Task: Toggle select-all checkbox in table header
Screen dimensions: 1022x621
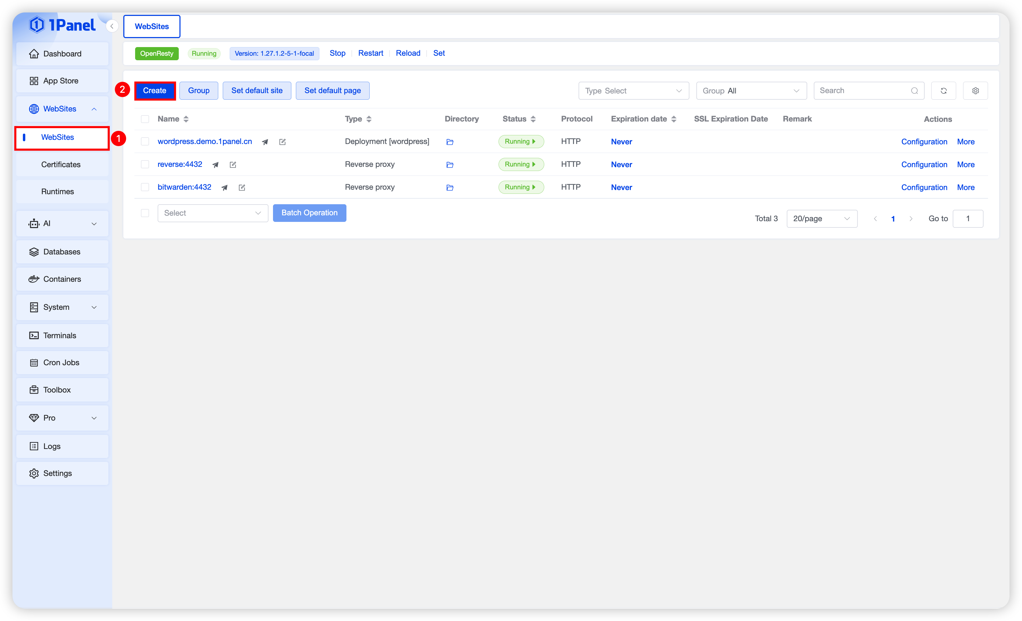Action: click(x=145, y=119)
